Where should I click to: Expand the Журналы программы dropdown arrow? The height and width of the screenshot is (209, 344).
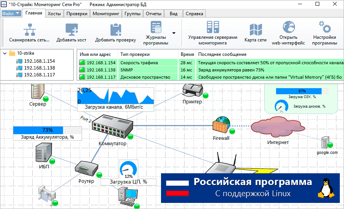tap(174, 33)
